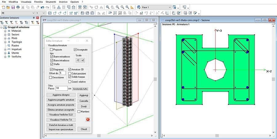277x139 pixels.
Task: Click the Arrotonda tutto button
Action: 80,89
